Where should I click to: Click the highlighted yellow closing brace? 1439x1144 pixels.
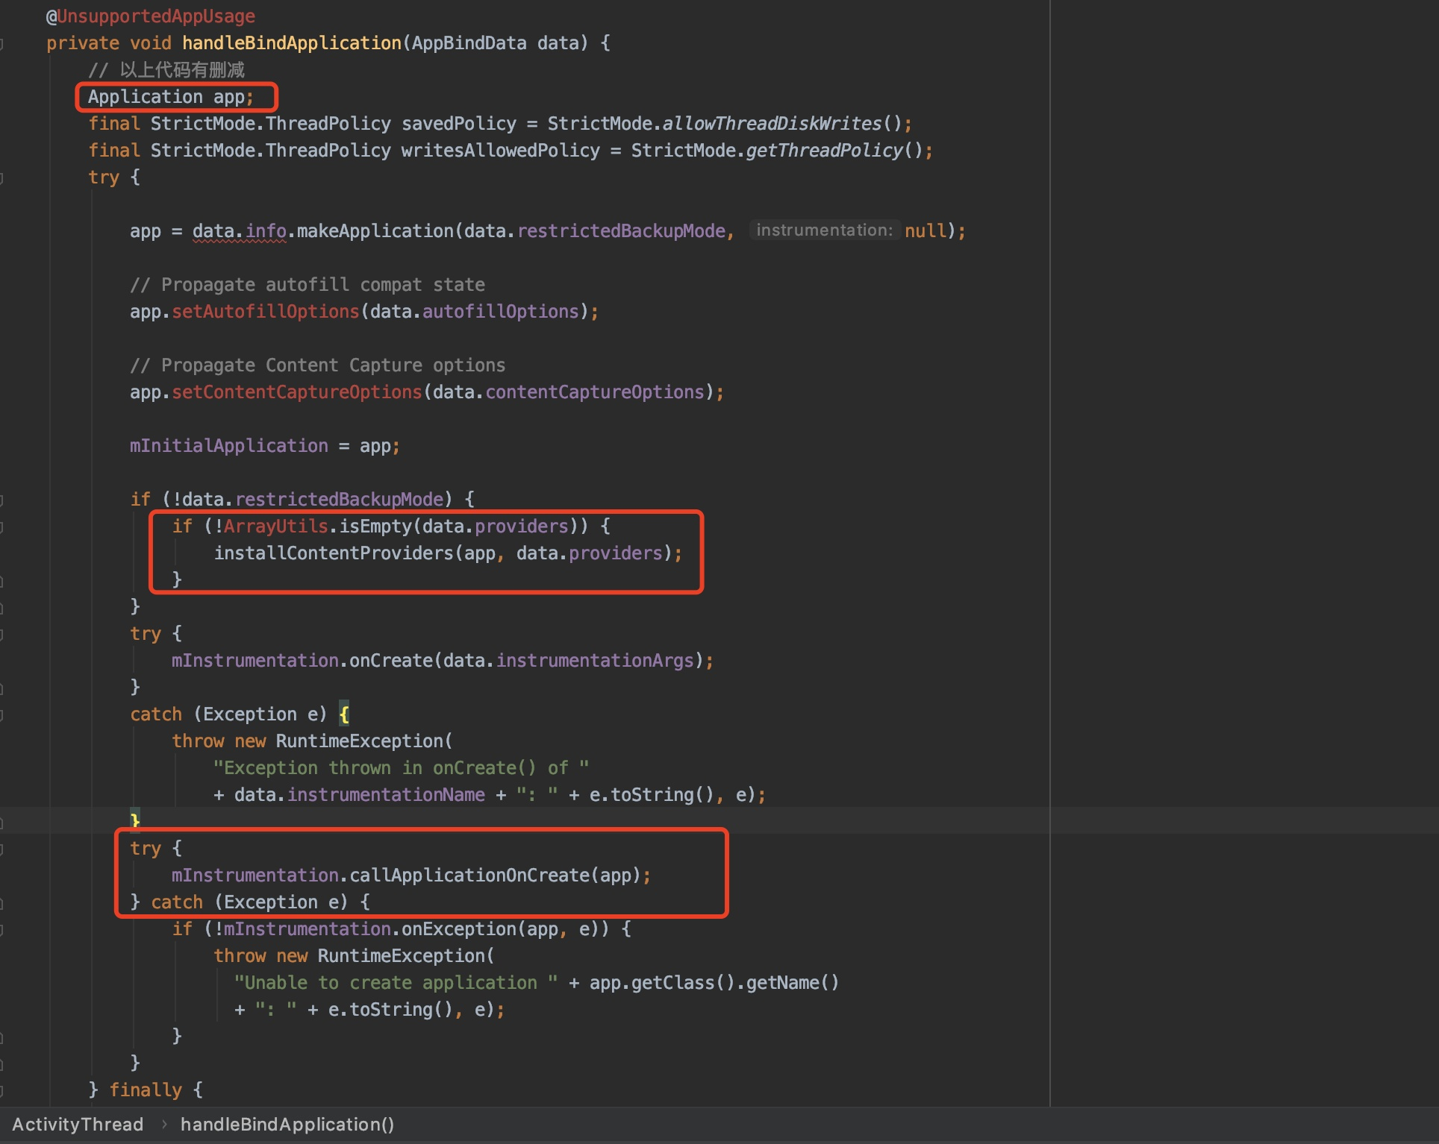coord(135,820)
